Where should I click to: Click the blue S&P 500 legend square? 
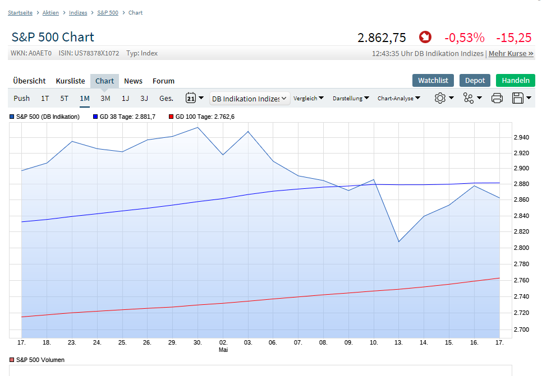[x=12, y=117]
